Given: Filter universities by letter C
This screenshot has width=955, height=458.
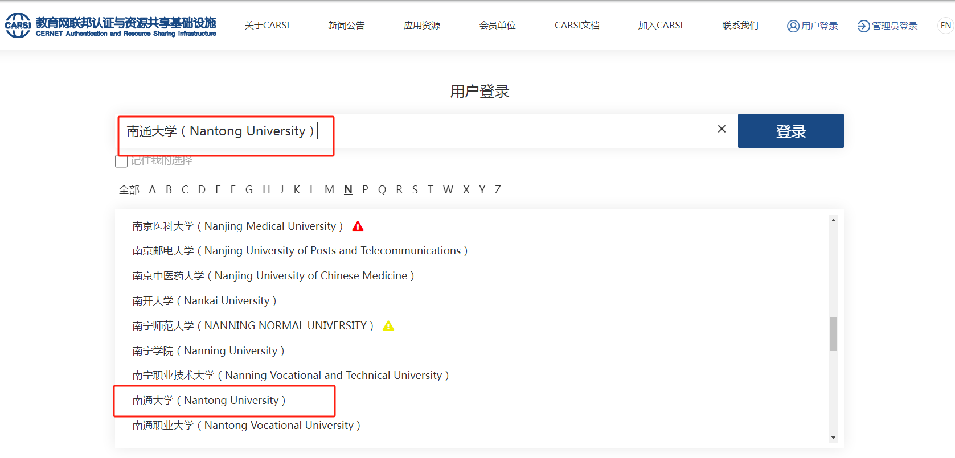Looking at the screenshot, I should pos(185,190).
